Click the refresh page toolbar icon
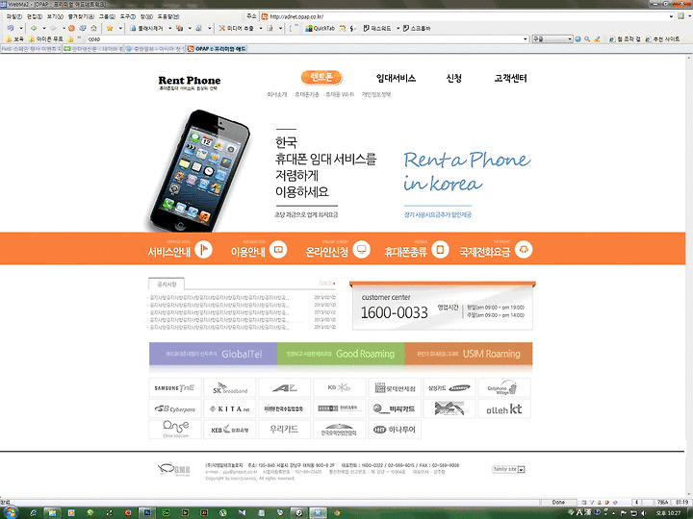 click(x=83, y=28)
